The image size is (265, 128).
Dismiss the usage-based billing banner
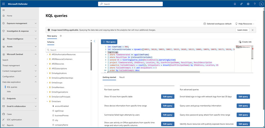coord(253,30)
